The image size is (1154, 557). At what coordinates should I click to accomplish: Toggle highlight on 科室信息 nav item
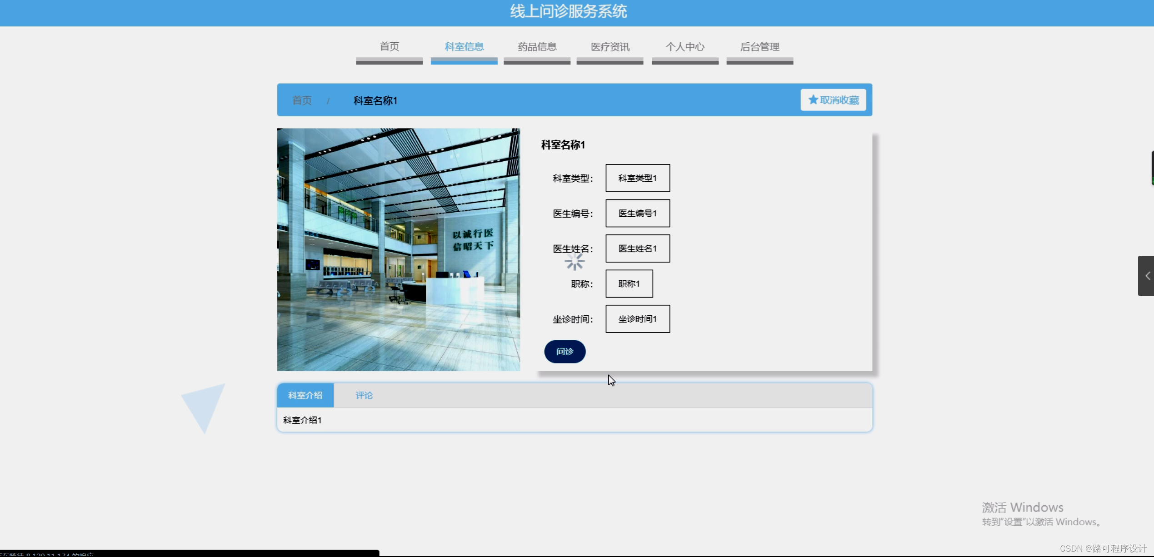click(x=464, y=46)
